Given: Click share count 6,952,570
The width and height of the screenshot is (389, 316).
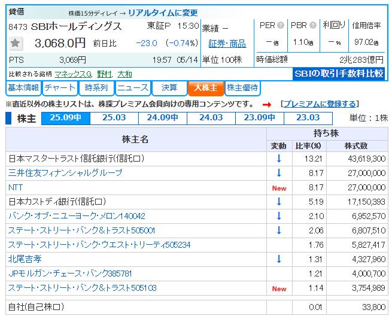Looking at the screenshot, I should 369,216.
